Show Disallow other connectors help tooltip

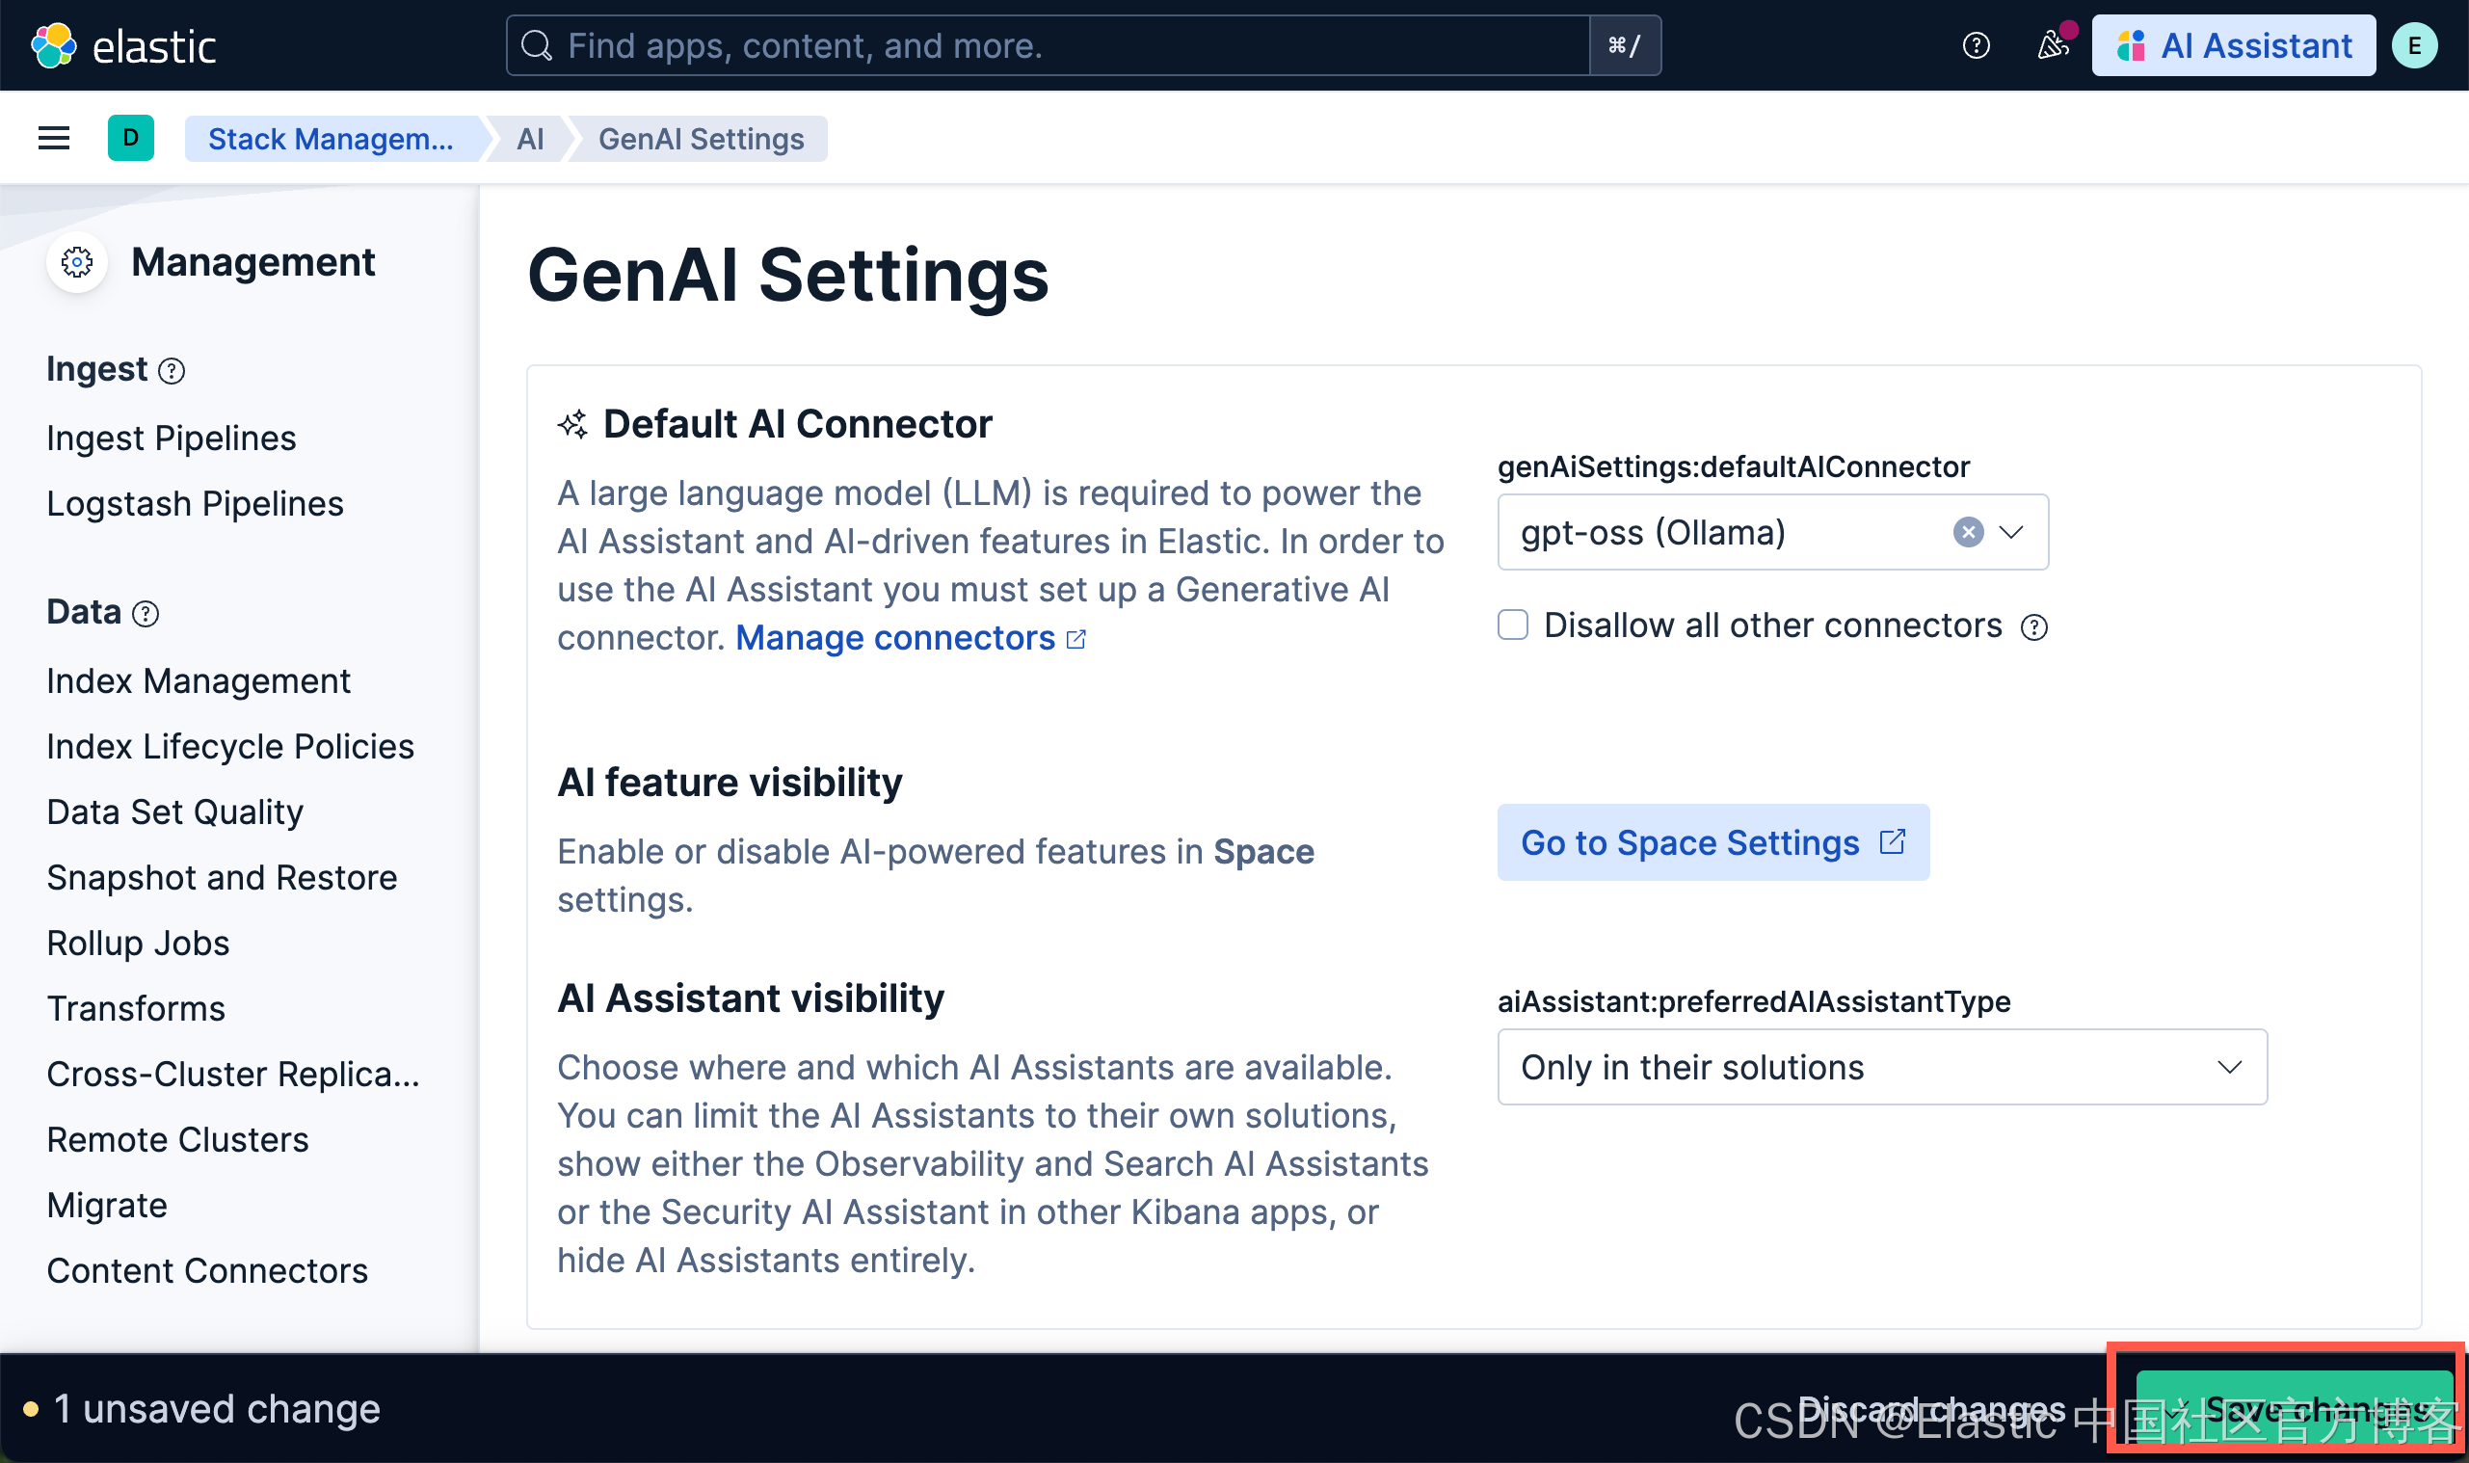2033,627
